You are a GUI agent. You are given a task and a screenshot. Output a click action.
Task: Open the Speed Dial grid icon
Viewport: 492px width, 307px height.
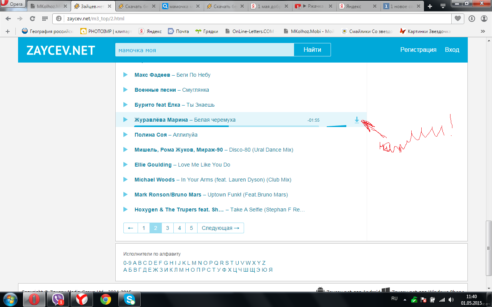click(x=45, y=18)
